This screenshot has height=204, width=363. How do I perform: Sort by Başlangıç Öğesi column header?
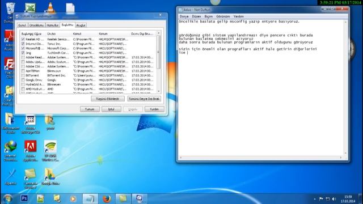click(33, 34)
